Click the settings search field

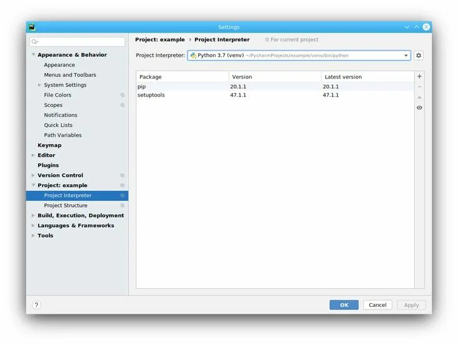[77, 42]
